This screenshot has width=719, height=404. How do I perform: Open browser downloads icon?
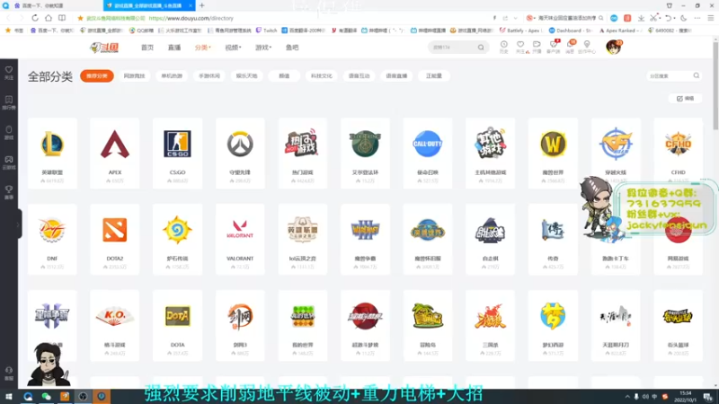(641, 18)
